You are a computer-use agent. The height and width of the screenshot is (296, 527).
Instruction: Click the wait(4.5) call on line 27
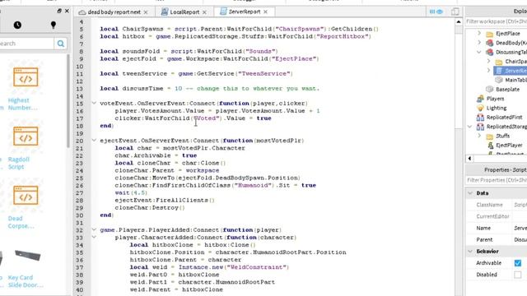coord(131,192)
